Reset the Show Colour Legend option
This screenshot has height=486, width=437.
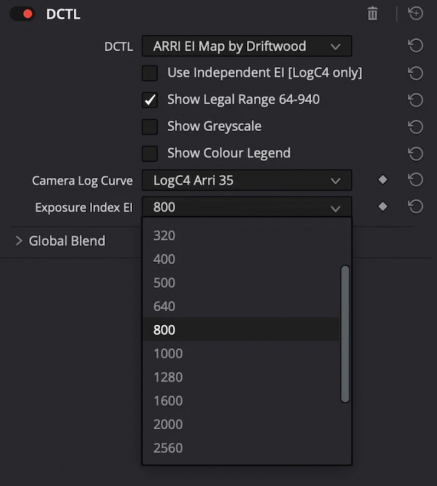point(416,154)
